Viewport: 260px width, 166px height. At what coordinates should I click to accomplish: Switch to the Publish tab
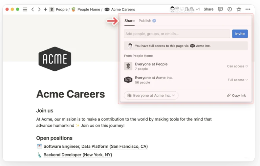point(147,21)
